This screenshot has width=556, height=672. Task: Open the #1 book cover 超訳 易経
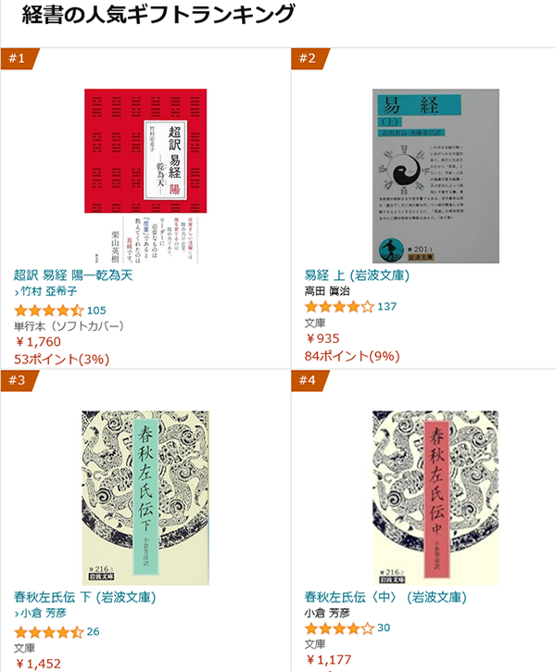click(145, 176)
